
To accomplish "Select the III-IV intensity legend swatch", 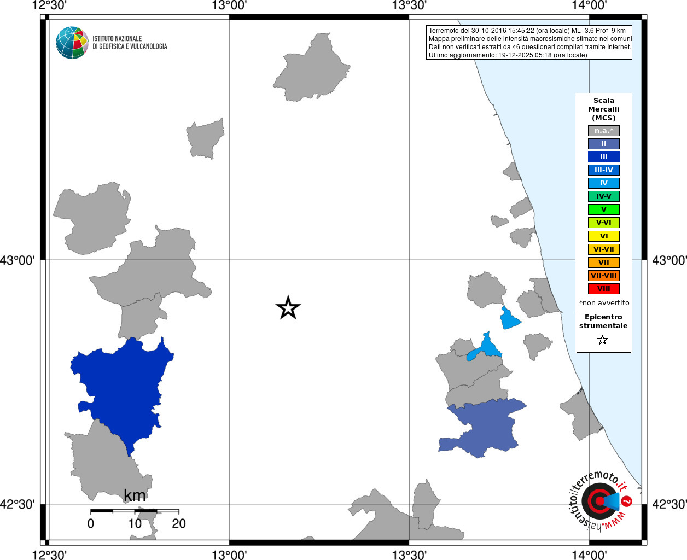I will click(x=604, y=170).
